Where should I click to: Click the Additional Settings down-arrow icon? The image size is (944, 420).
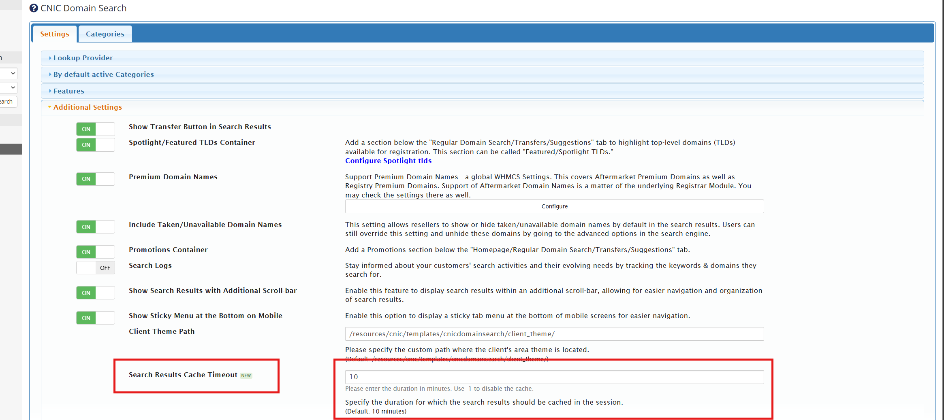pos(49,107)
